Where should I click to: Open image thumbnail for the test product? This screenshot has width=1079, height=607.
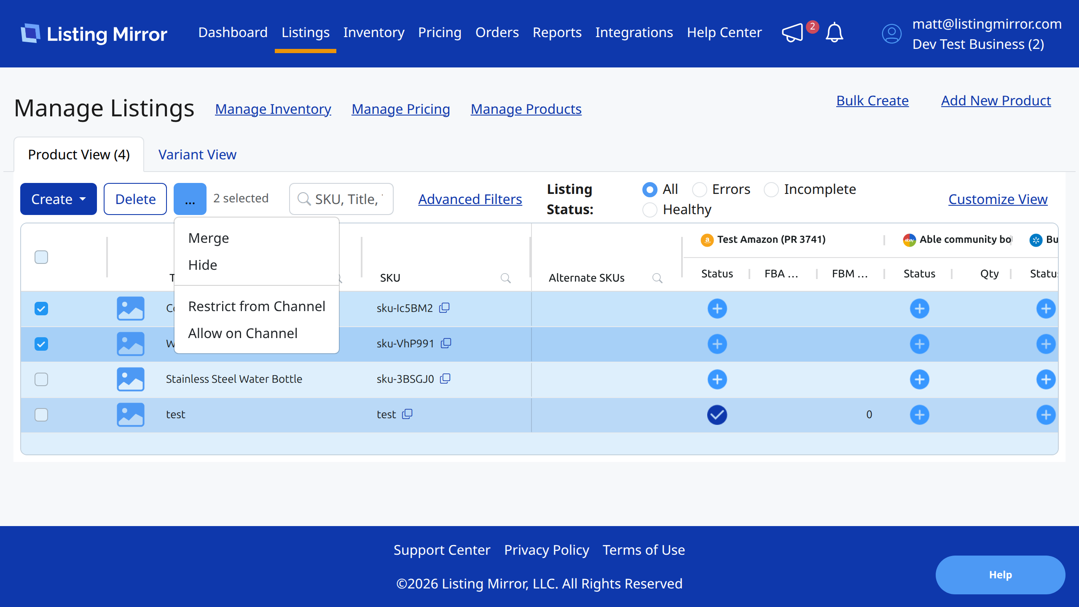(x=131, y=415)
